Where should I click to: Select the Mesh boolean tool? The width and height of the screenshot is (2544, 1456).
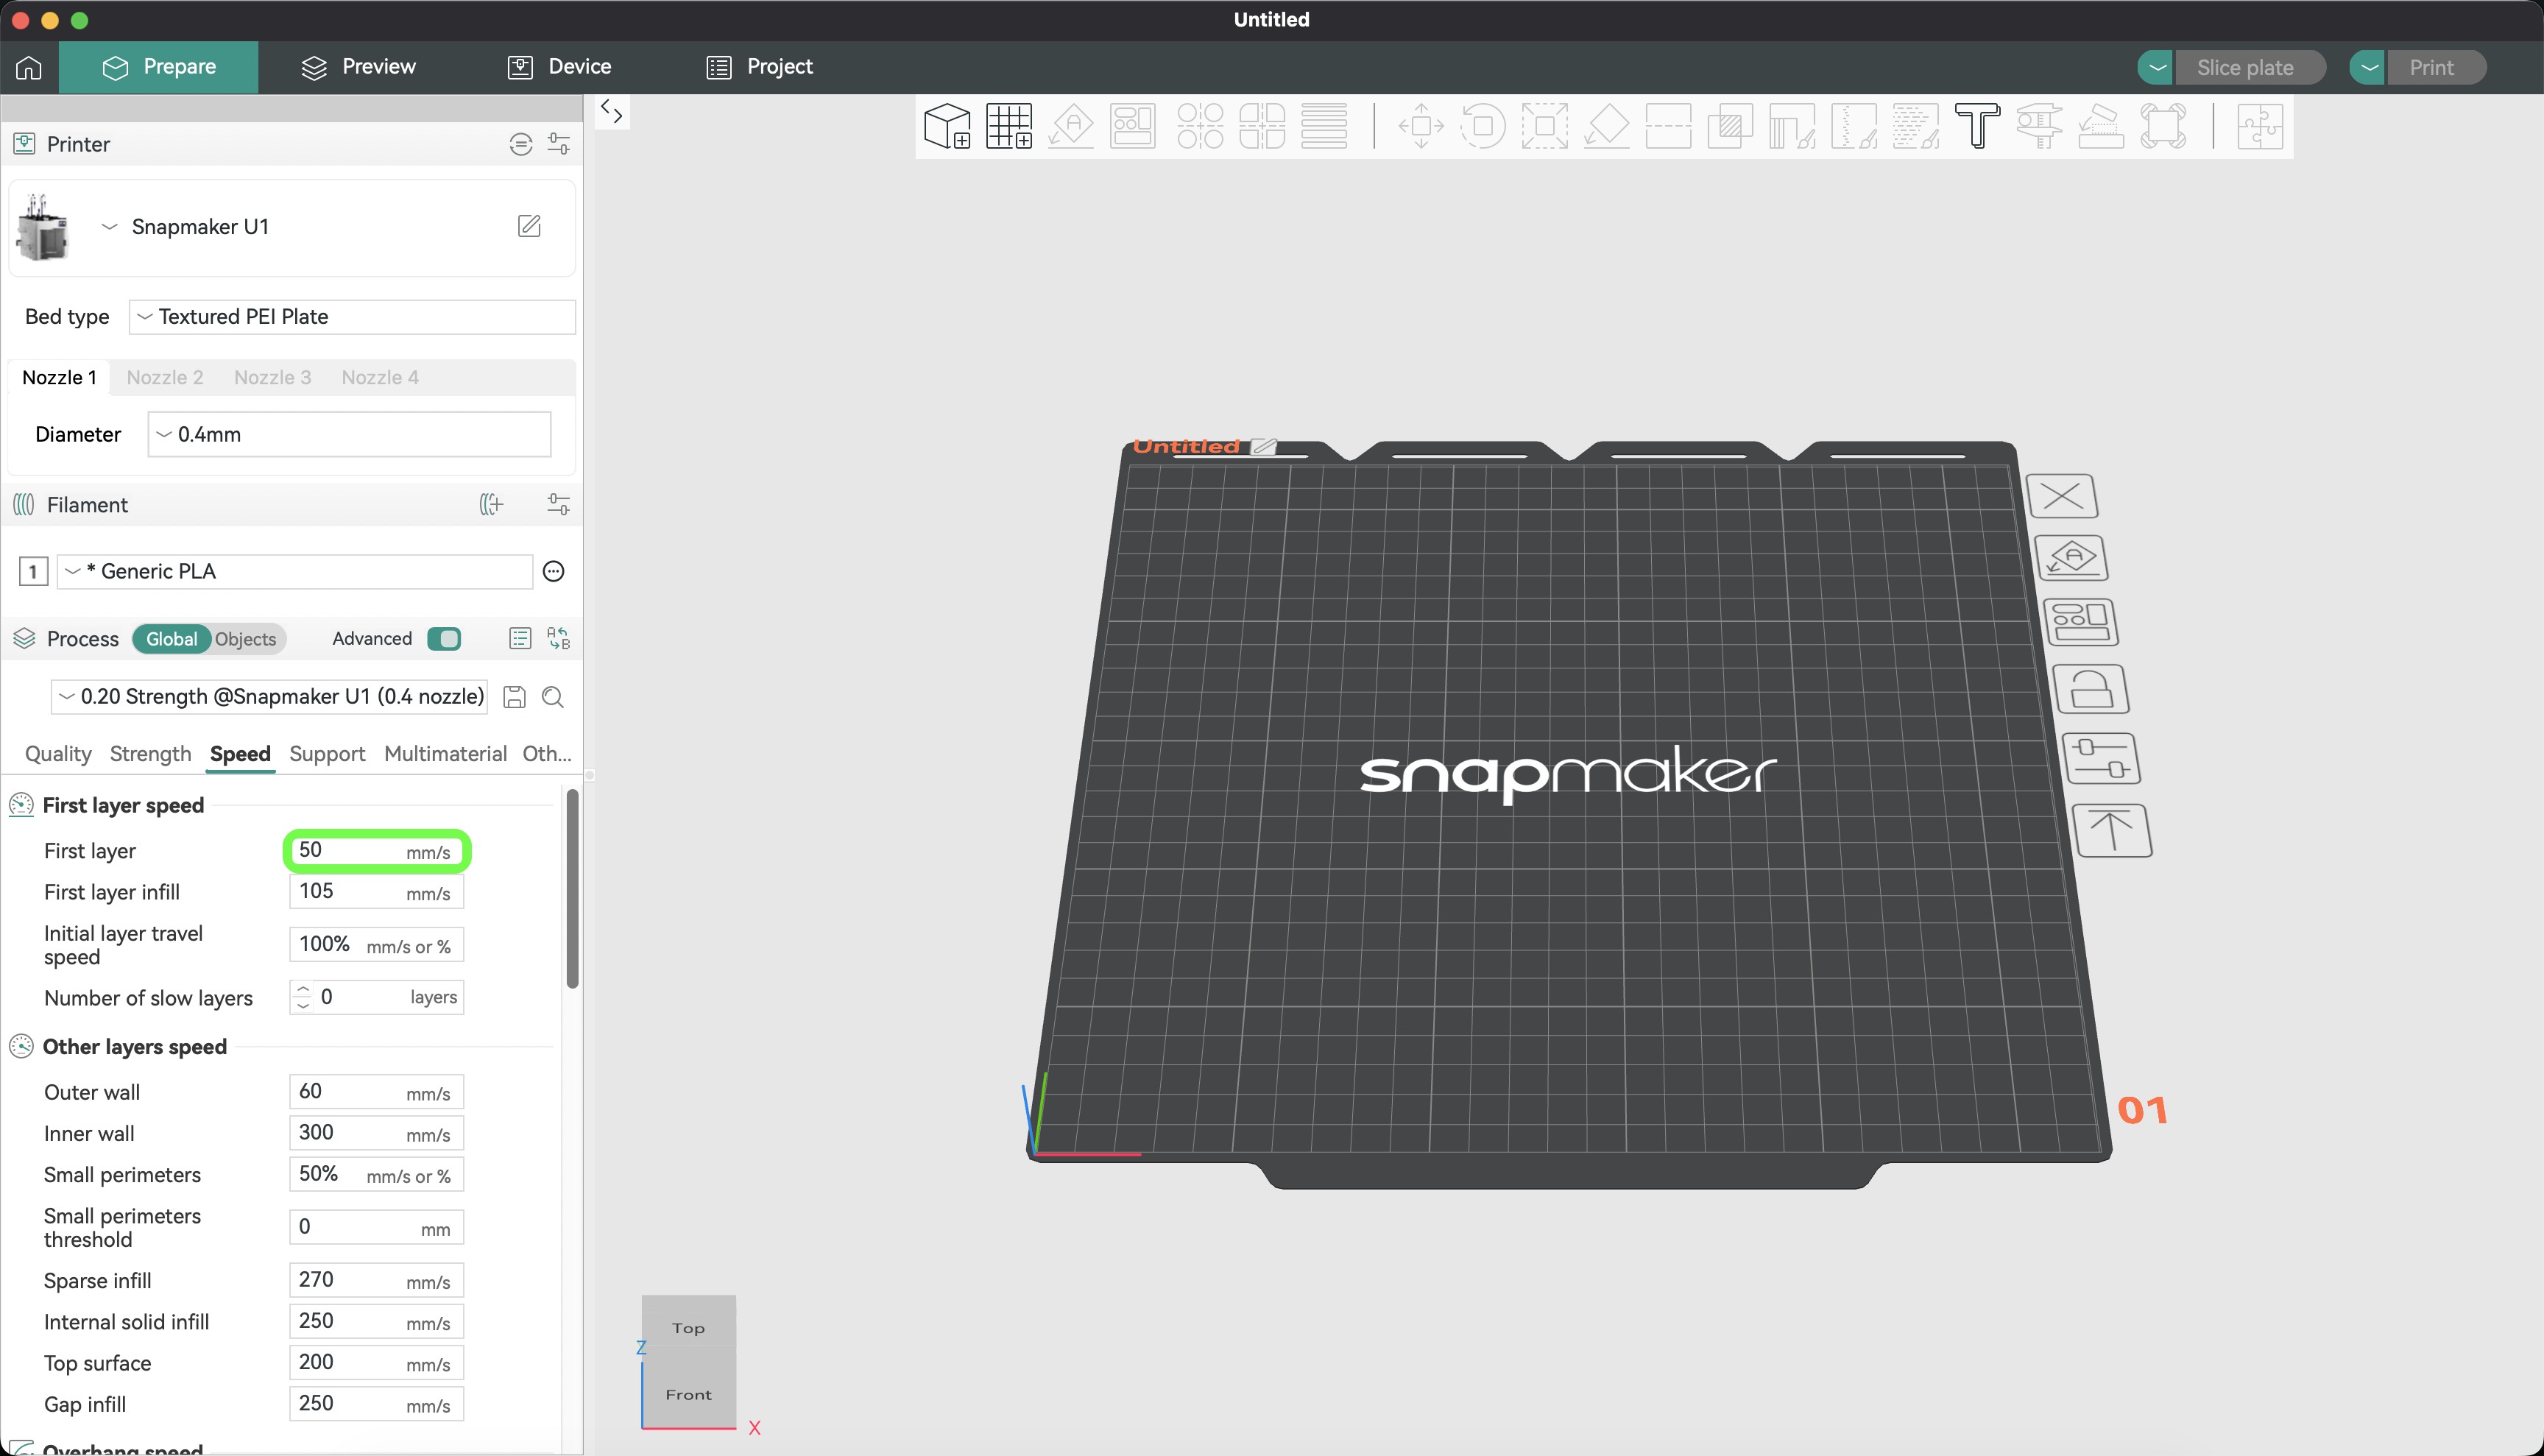(x=1731, y=126)
